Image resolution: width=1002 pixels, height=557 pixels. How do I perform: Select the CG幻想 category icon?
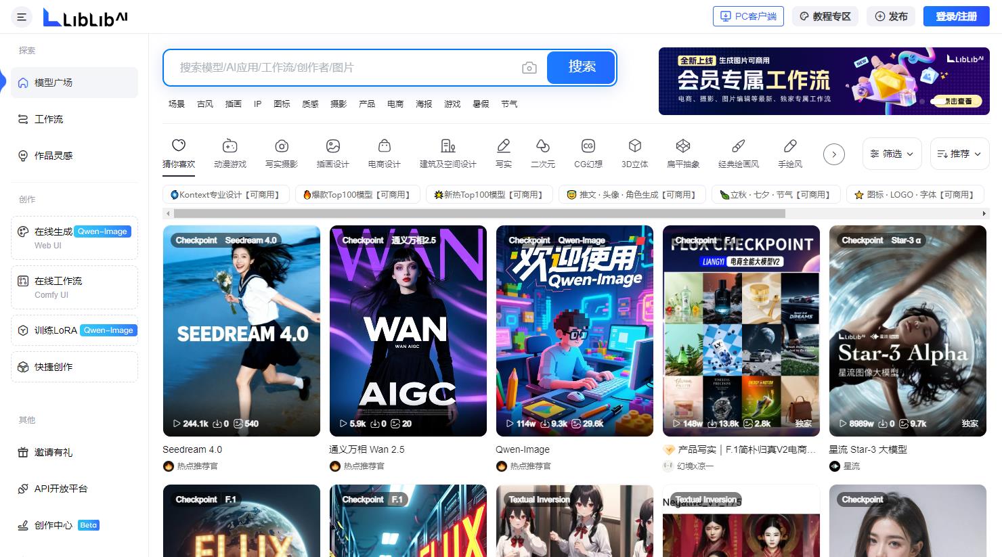[x=588, y=146]
